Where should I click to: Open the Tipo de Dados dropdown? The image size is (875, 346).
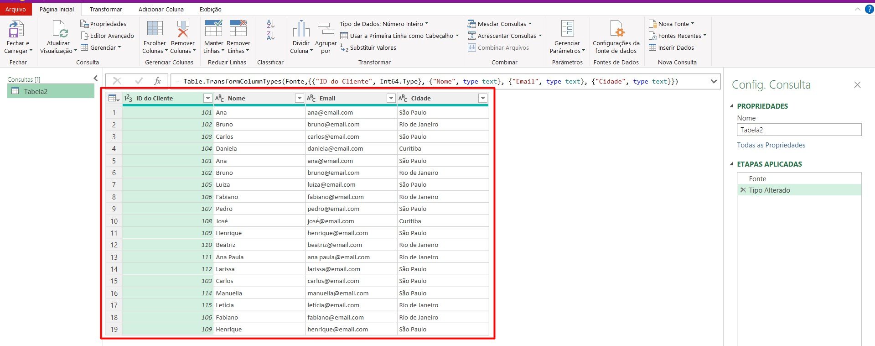(x=384, y=24)
